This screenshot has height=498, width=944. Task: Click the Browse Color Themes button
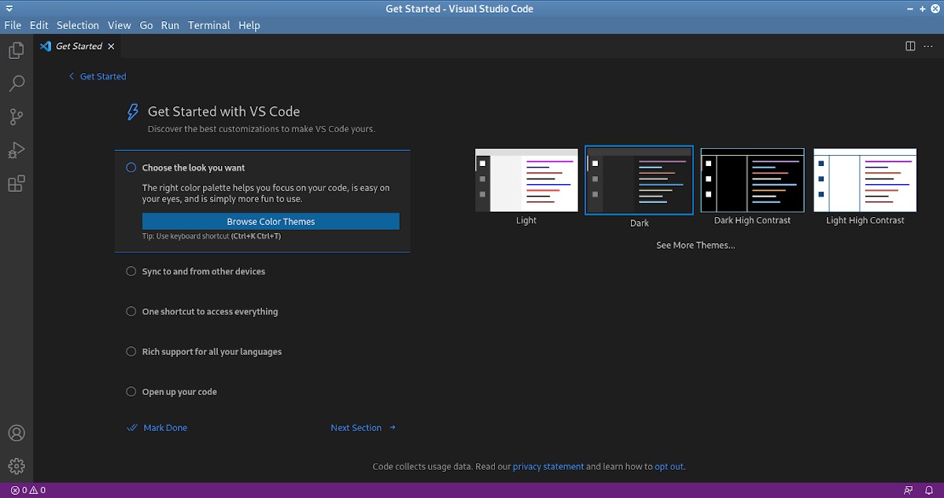click(x=271, y=222)
